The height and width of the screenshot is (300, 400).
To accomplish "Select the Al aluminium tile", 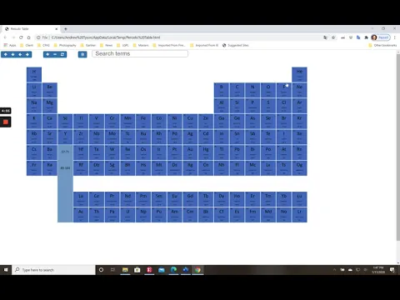I will pos(222,106).
